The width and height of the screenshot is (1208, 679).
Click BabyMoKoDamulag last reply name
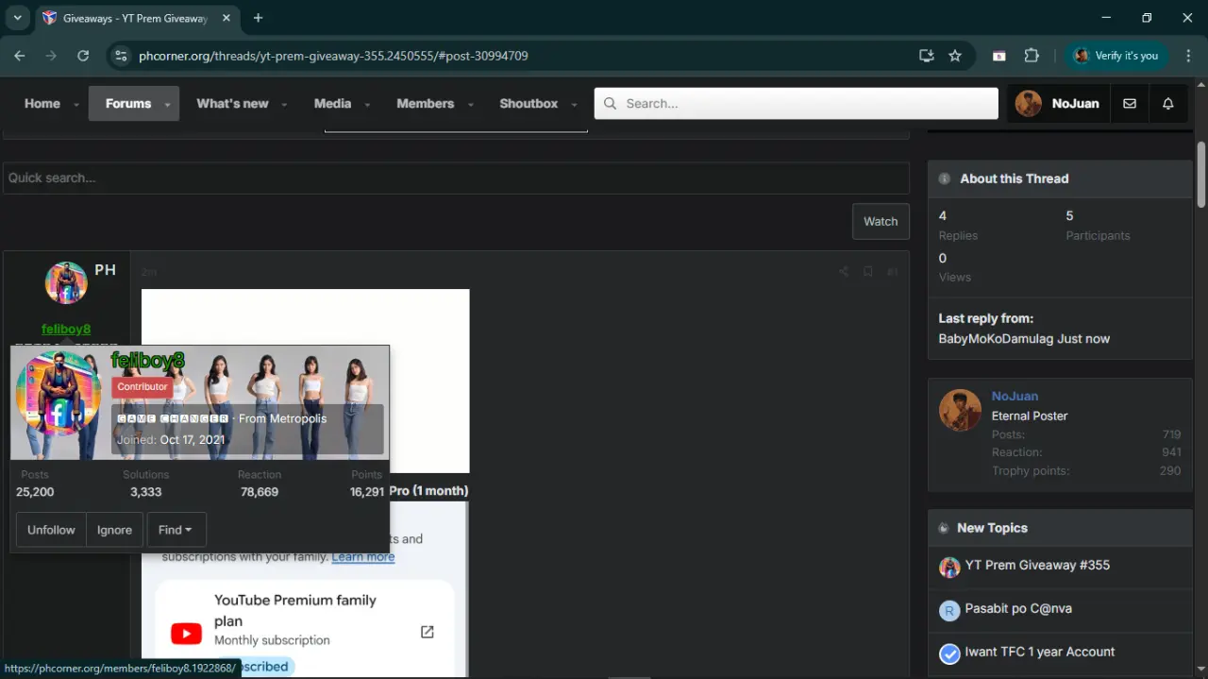[x=997, y=338]
